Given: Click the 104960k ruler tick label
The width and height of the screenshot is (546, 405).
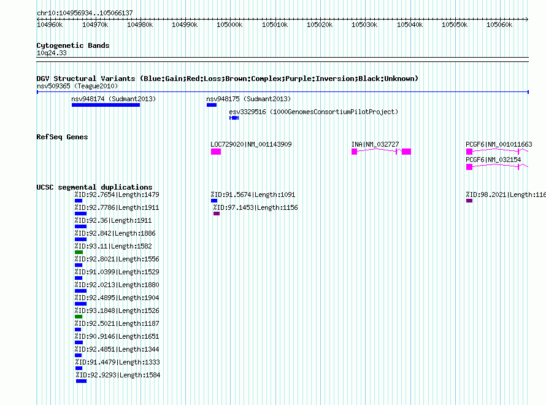Looking at the screenshot, I should point(50,25).
